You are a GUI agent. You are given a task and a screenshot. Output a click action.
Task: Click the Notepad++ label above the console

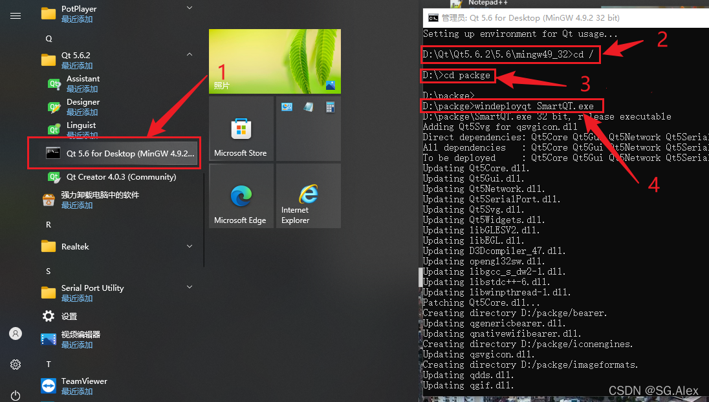point(488,3)
